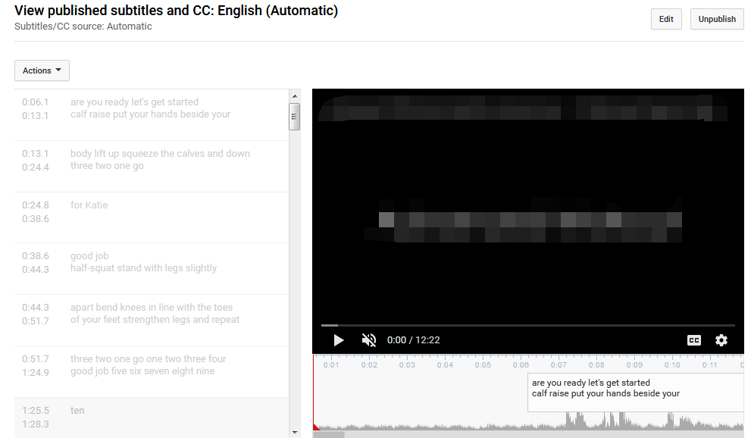The height and width of the screenshot is (438, 751).
Task: Click the timeline horizontal scrollbar thumb
Action: [329, 435]
